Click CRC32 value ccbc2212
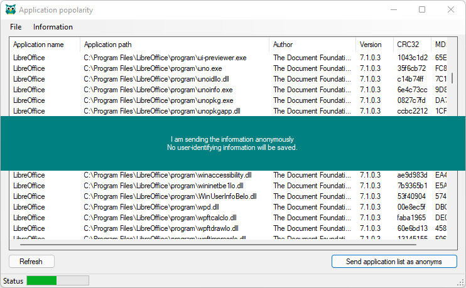 [x=413, y=111]
